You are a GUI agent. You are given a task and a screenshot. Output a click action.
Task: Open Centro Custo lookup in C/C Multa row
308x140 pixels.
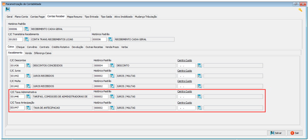point(199,86)
